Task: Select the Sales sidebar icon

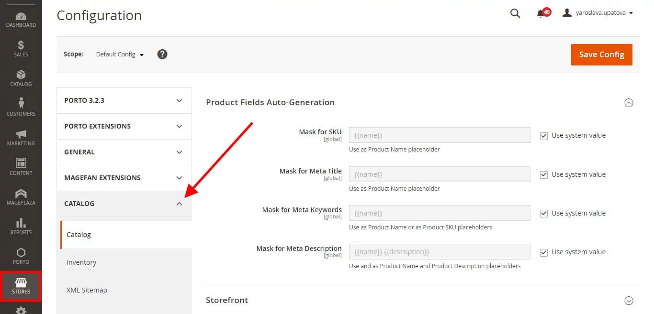Action: click(x=21, y=49)
